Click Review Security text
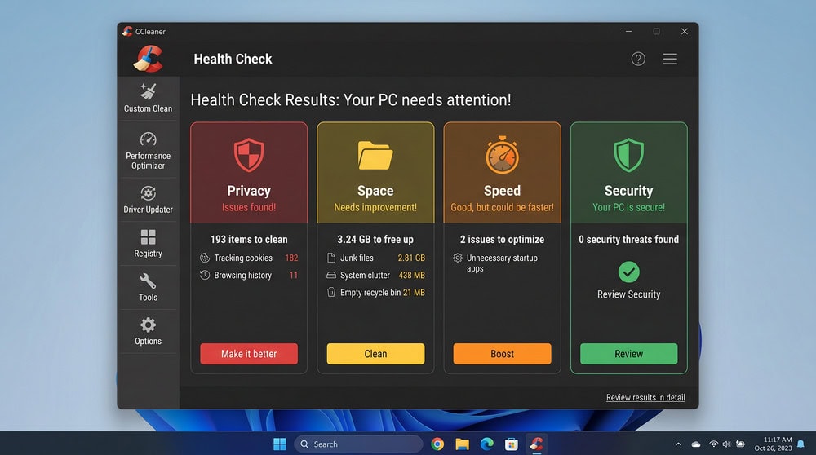This screenshot has height=455, width=816. click(x=628, y=294)
